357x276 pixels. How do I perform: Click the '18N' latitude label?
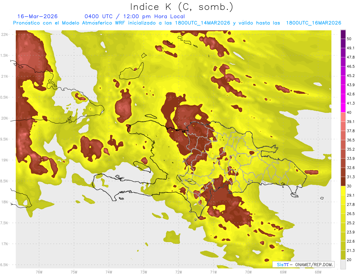(5, 202)
